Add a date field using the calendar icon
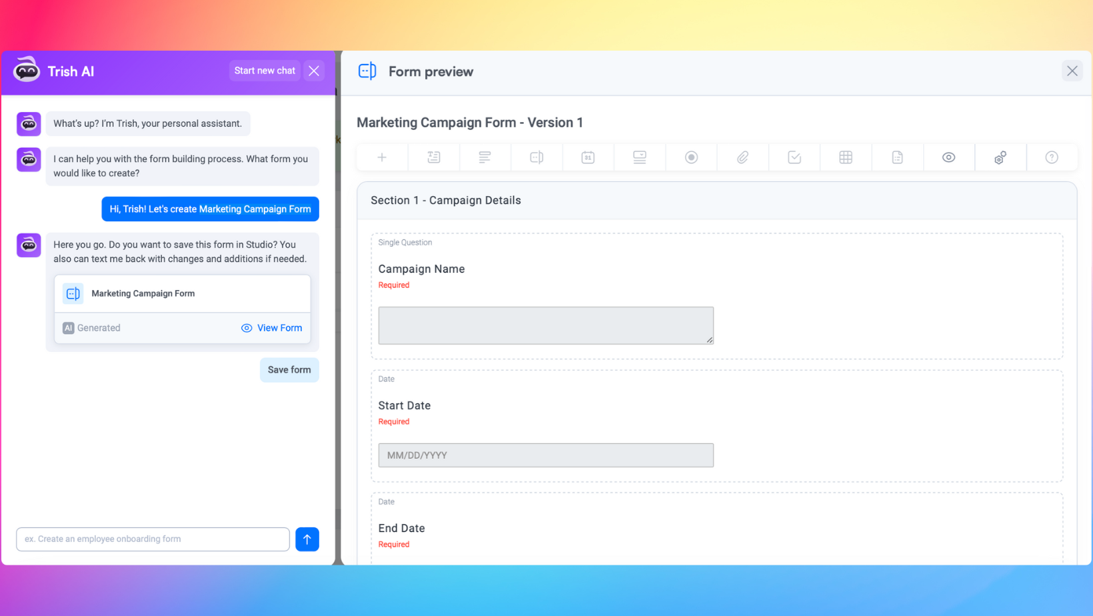 [x=588, y=157]
